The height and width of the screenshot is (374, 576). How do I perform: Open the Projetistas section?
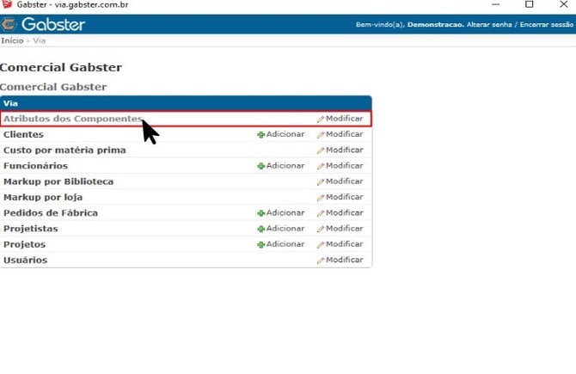[31, 229]
